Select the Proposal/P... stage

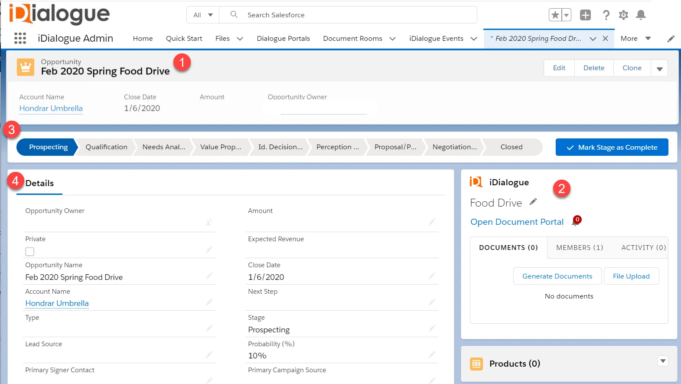coord(395,147)
